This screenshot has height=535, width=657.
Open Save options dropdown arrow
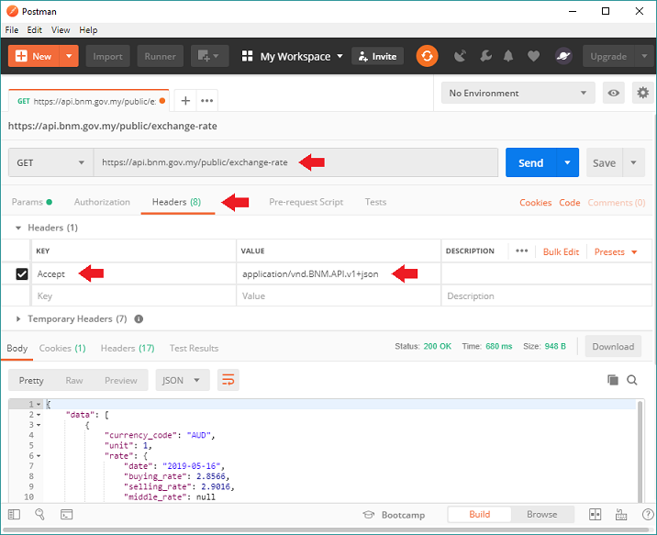633,162
